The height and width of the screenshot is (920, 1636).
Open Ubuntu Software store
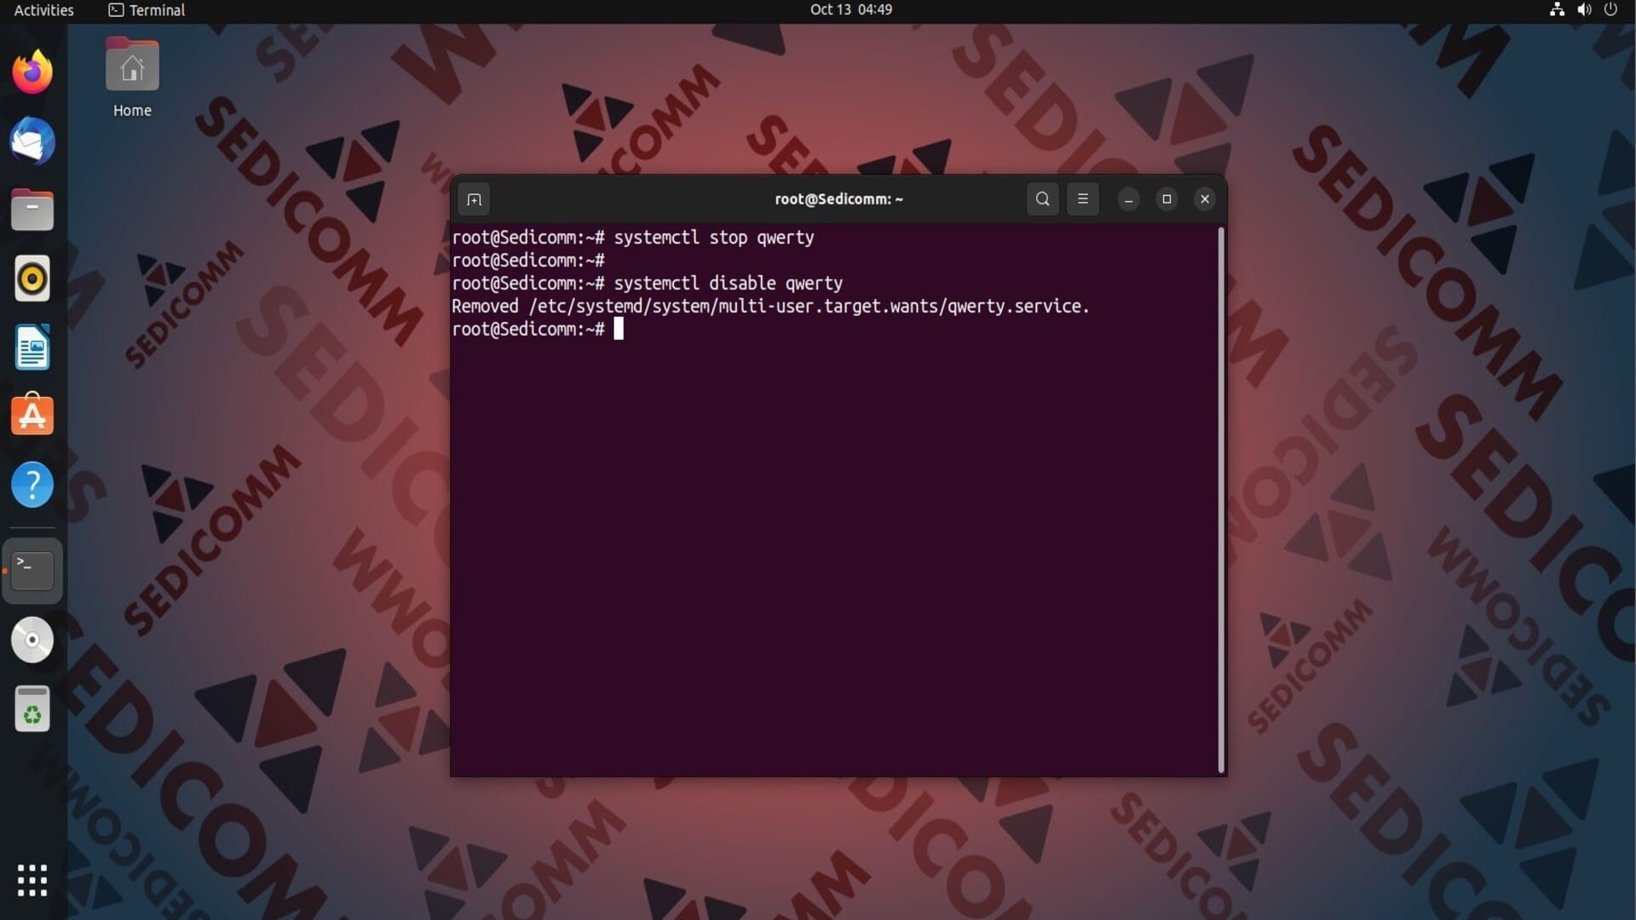point(32,416)
